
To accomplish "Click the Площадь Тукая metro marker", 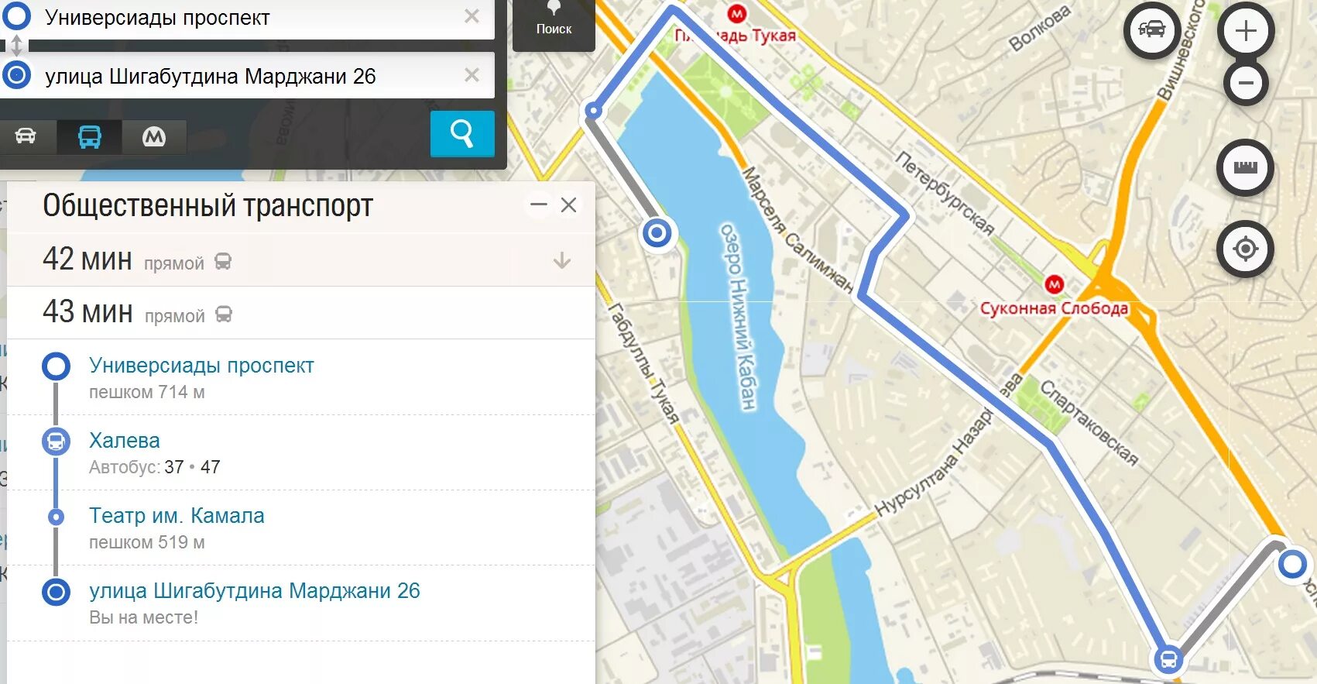I will point(736,13).
